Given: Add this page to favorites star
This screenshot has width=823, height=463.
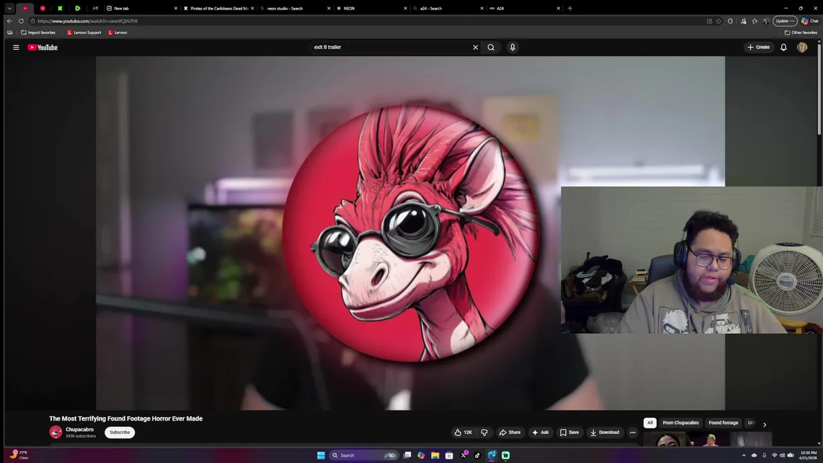Looking at the screenshot, I should [719, 21].
